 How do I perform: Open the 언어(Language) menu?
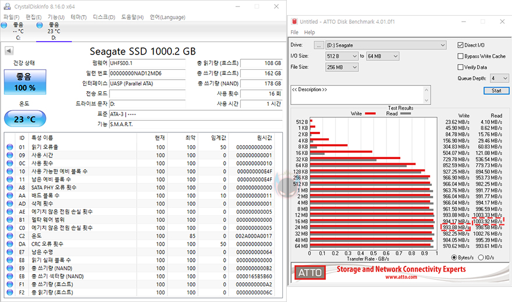[168, 17]
